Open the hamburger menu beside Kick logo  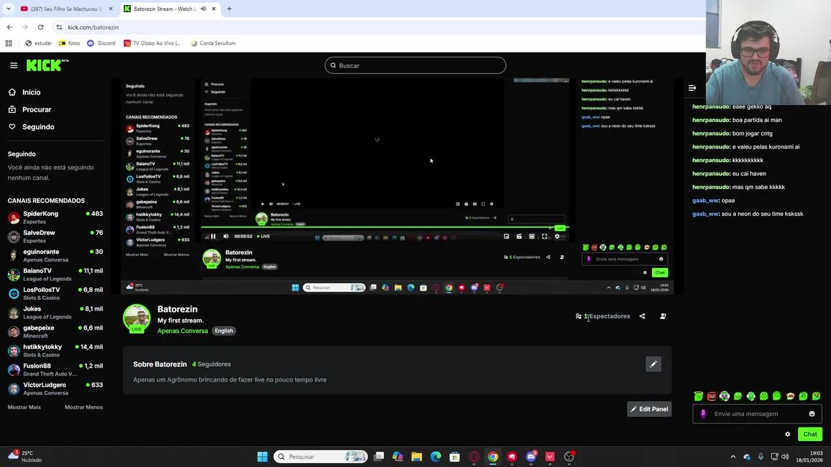[x=14, y=66]
